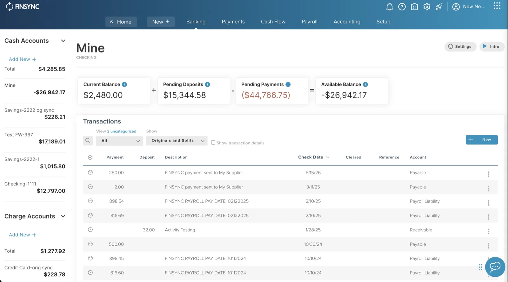The width and height of the screenshot is (508, 282).
Task: Open row menu for 816.69 payroll transaction
Action: click(x=489, y=217)
